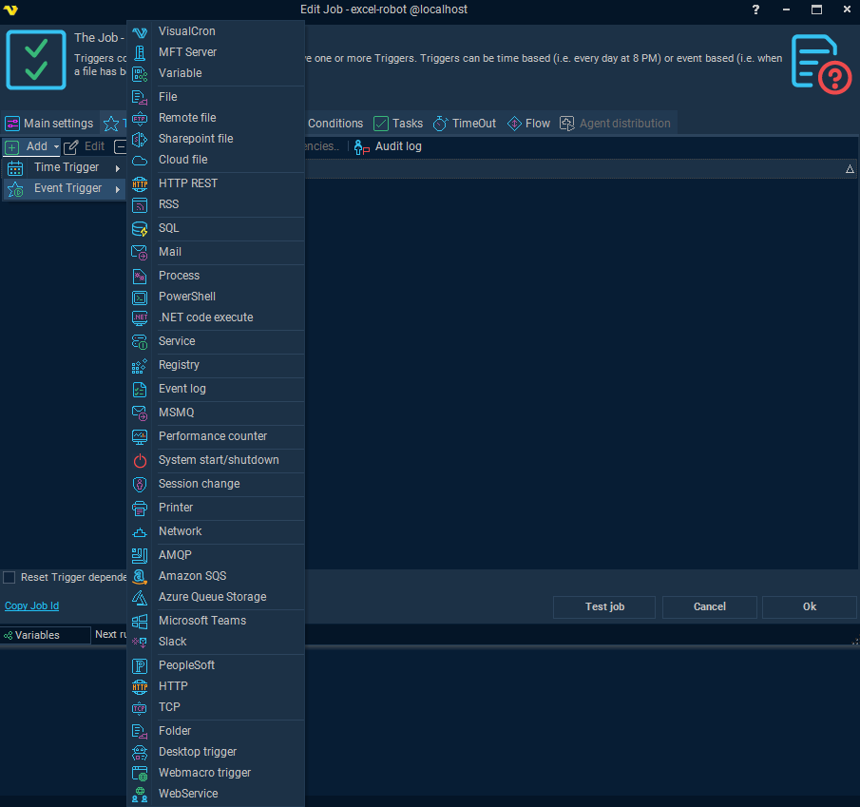Click the Slack icon
Screen dimensions: 860x807
tap(140, 642)
